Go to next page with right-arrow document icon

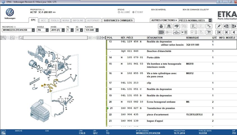coord(234,26)
